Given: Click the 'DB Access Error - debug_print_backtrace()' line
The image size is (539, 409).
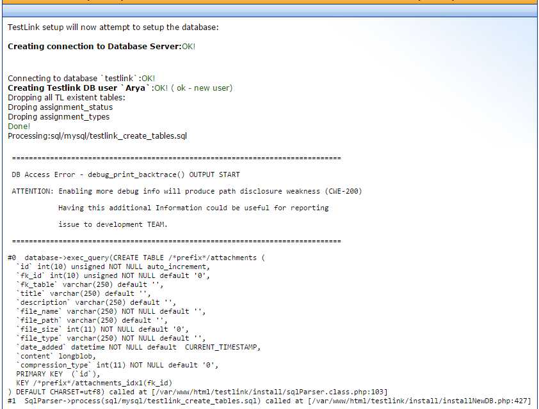Looking at the screenshot, I should click(x=126, y=174).
